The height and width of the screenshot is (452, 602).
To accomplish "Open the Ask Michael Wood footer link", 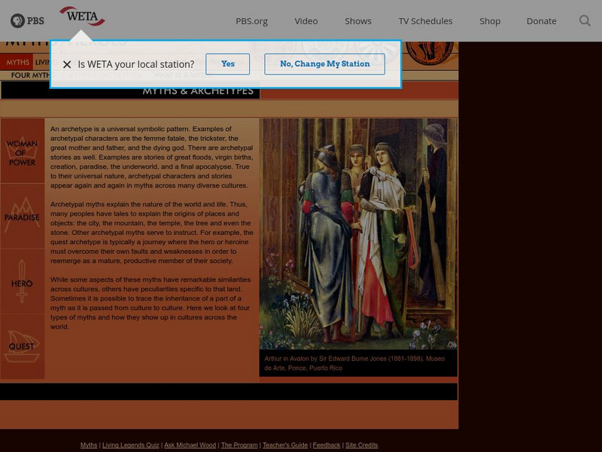I will click(190, 445).
